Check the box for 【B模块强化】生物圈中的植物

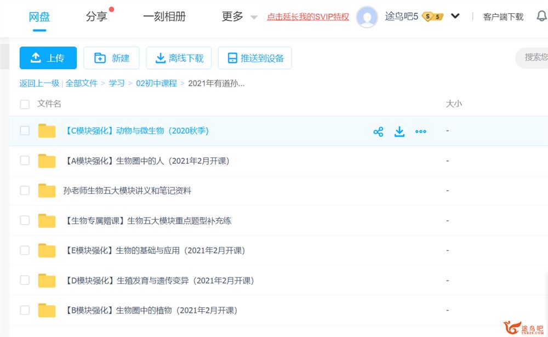[x=25, y=310]
